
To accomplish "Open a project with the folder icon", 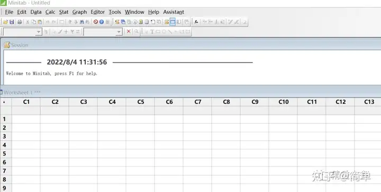I will tap(6, 22).
